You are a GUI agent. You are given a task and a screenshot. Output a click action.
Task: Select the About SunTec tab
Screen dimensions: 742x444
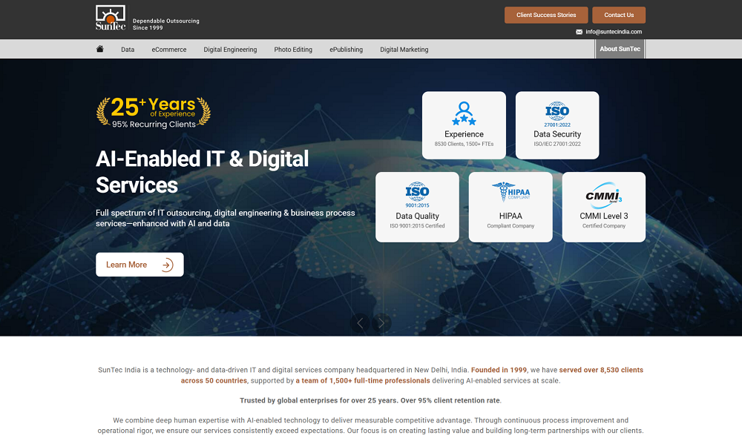[620, 49]
